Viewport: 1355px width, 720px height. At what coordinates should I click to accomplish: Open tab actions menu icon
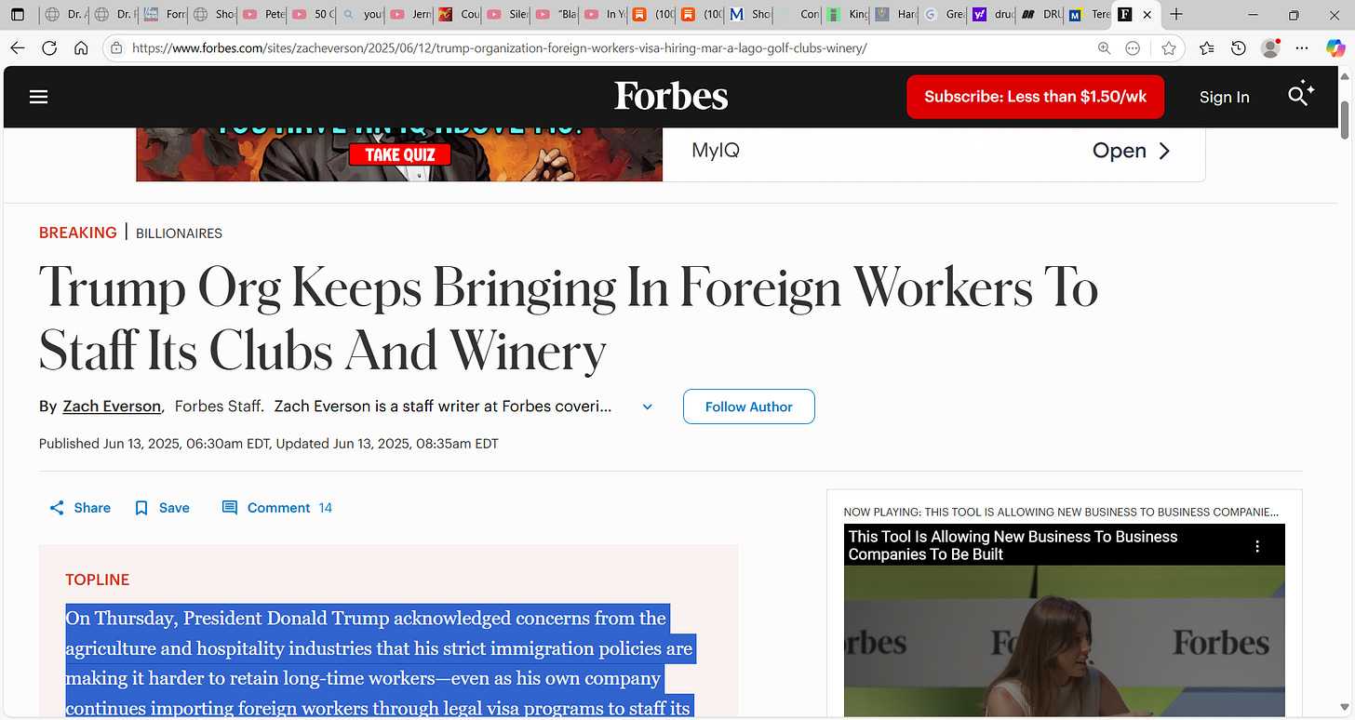(x=18, y=15)
